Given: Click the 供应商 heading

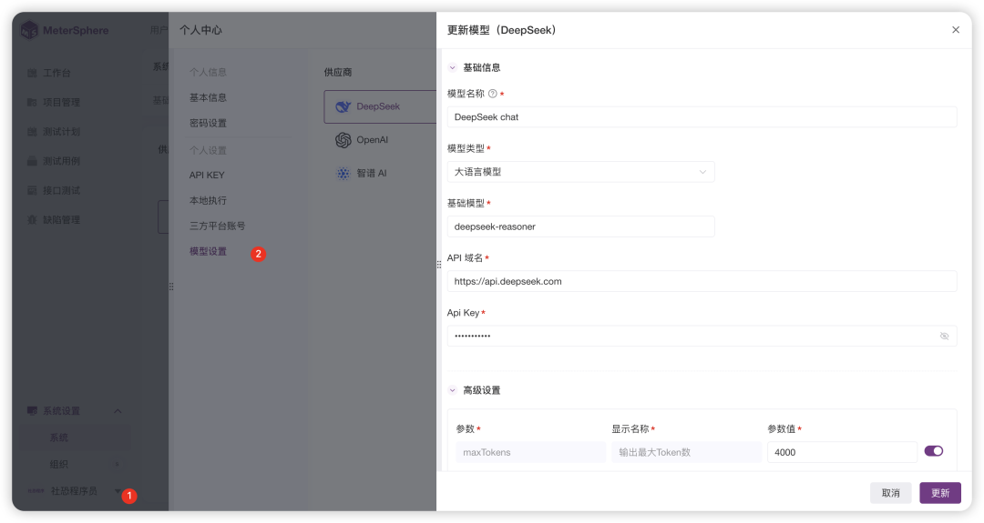Looking at the screenshot, I should point(338,73).
